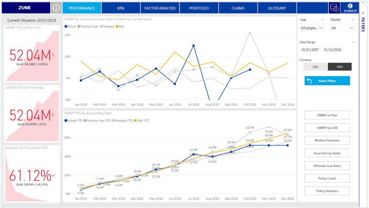Open the Month dropdown set to All
This screenshot has height=208, width=369.
click(342, 28)
